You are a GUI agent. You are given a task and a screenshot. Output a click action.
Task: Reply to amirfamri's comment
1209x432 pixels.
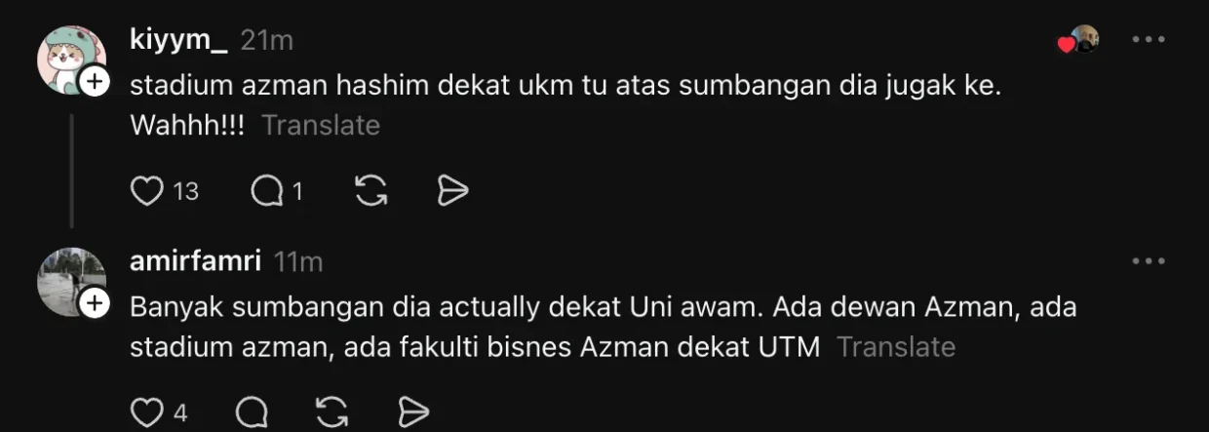pyautogui.click(x=253, y=412)
